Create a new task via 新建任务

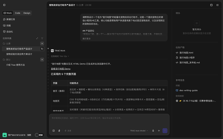[9, 19]
